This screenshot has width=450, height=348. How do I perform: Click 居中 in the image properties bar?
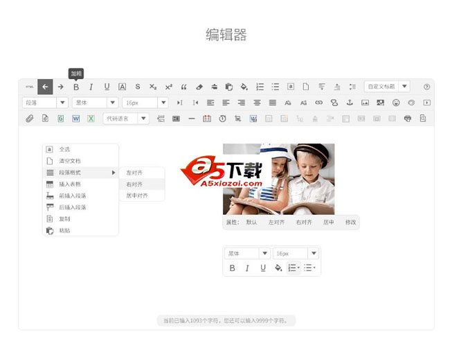329,222
